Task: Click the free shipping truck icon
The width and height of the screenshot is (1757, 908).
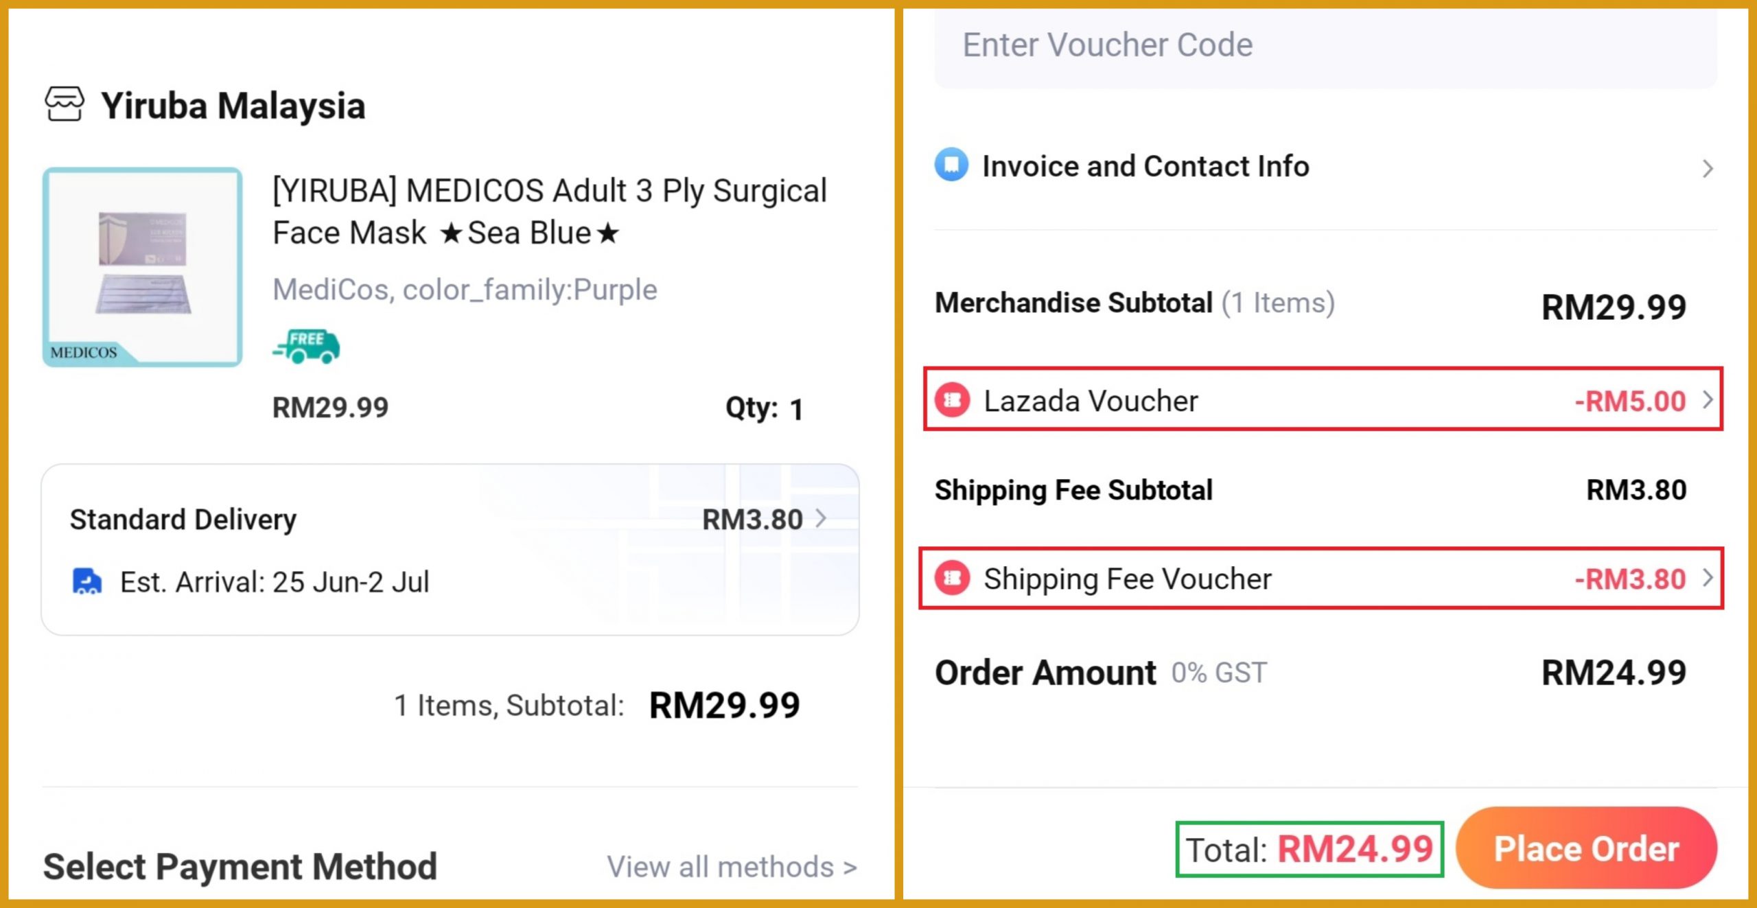Action: point(306,347)
